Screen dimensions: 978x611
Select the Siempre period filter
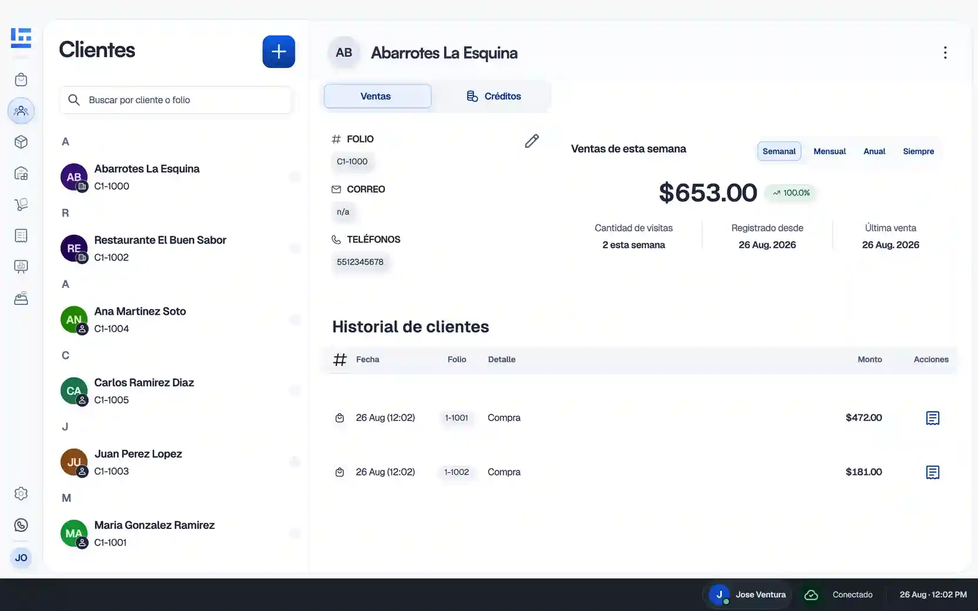[x=918, y=151]
